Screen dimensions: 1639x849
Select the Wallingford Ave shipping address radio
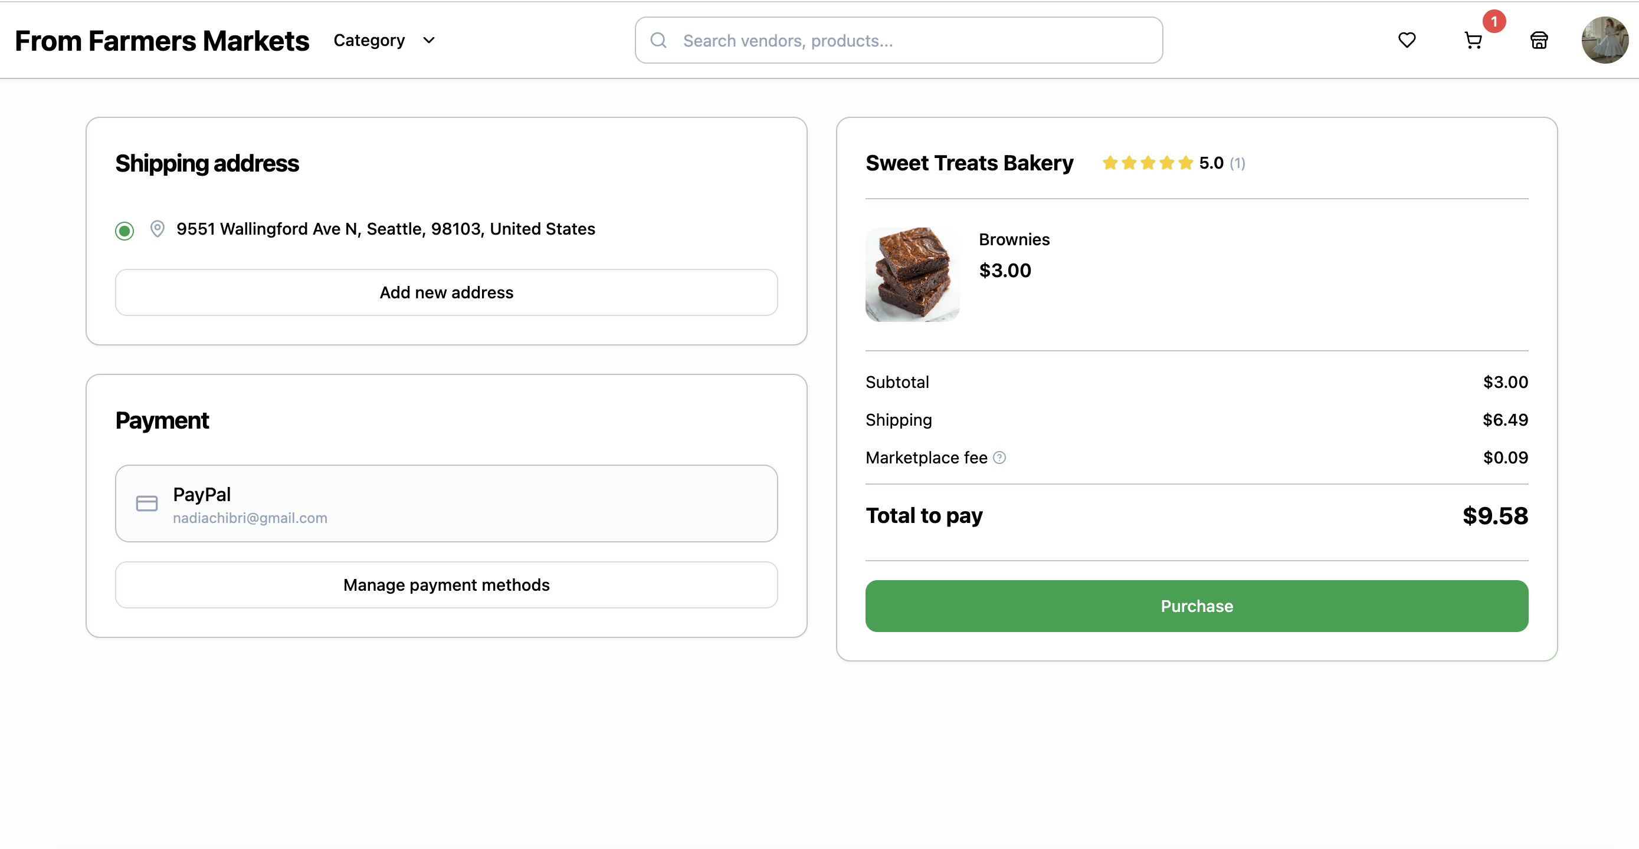point(124,230)
